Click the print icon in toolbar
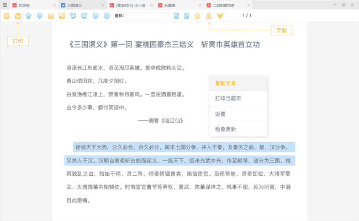The image size is (359, 221). [18, 16]
